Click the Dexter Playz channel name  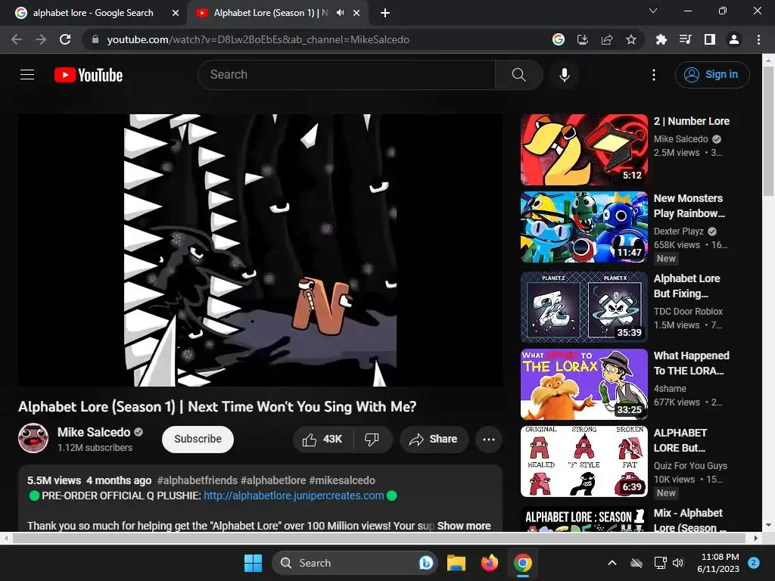[679, 231]
